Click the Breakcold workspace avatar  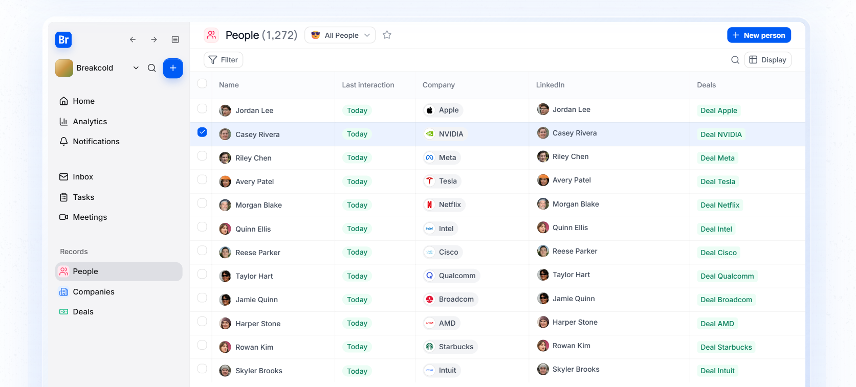pyautogui.click(x=64, y=68)
